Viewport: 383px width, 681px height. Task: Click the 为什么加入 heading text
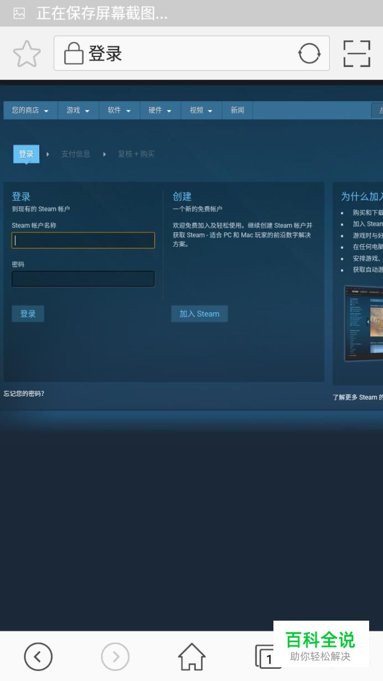[x=362, y=197]
